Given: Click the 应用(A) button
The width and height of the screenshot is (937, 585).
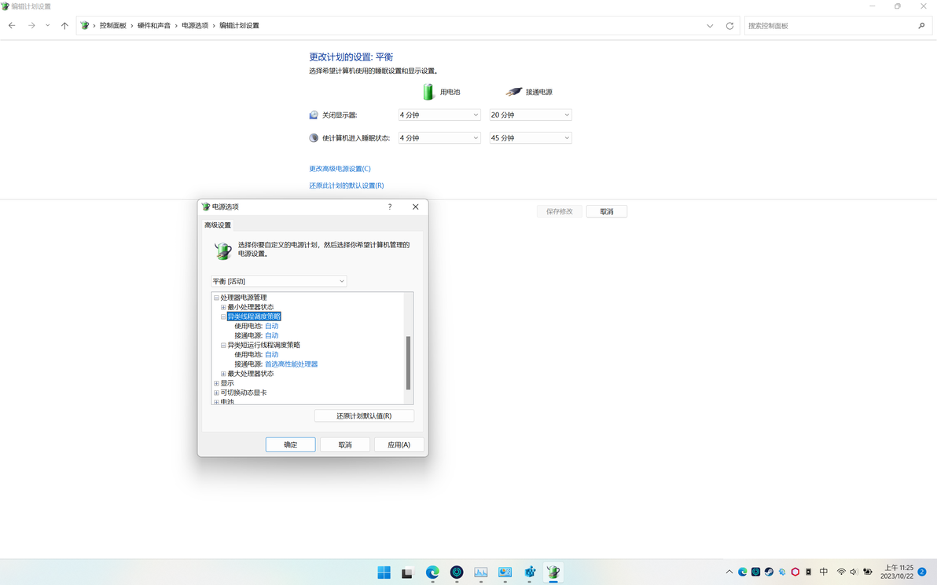Looking at the screenshot, I should tap(399, 444).
